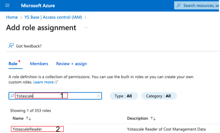The height and width of the screenshot is (133, 220).
Task: Open the Category : All filter
Action: pyautogui.click(x=159, y=96)
